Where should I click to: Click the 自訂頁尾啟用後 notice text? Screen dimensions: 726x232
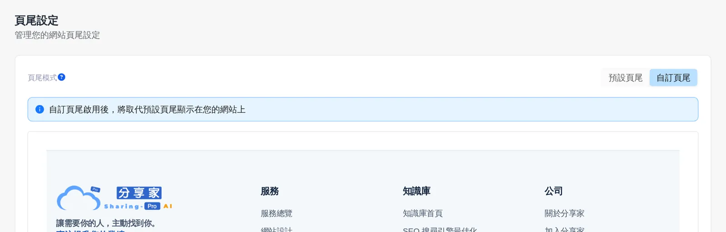point(147,110)
